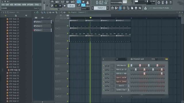Click the song position slider under transport

pos(55,9)
